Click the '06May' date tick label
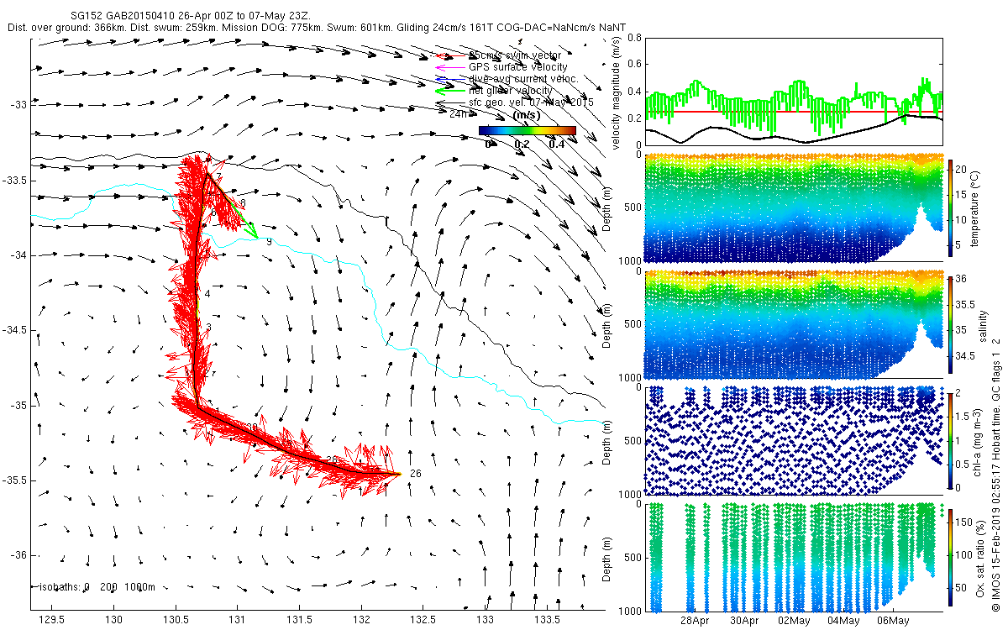The image size is (1008, 630). [x=892, y=622]
